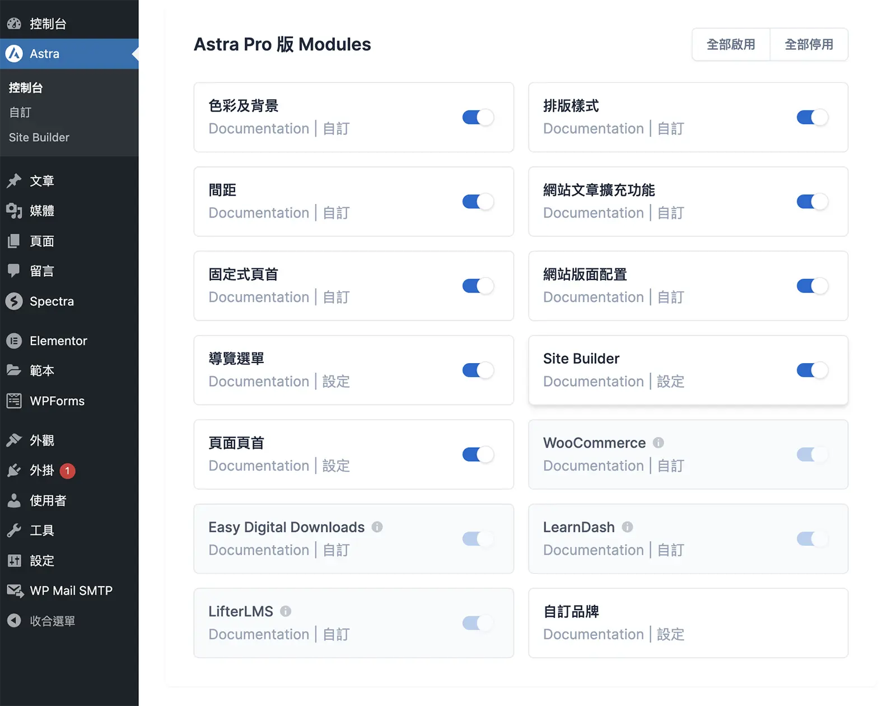Open 設定 link for 頁面頁首

coord(336,466)
